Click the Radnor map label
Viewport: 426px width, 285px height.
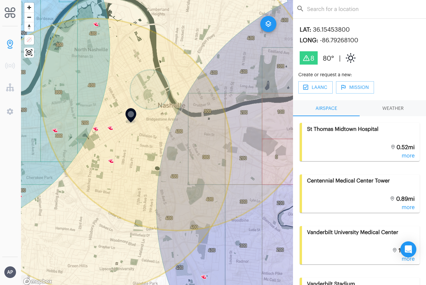[x=242, y=261]
